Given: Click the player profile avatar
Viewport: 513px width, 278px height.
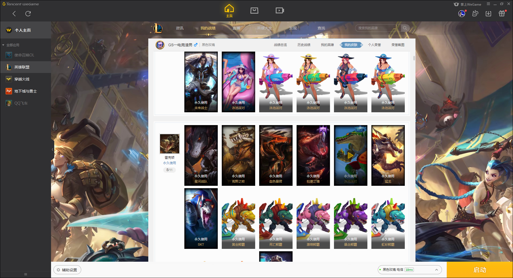Looking at the screenshot, I should [160, 45].
